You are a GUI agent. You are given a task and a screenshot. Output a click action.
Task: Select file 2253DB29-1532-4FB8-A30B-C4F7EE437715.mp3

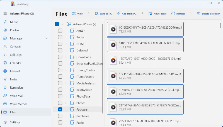click(145, 122)
